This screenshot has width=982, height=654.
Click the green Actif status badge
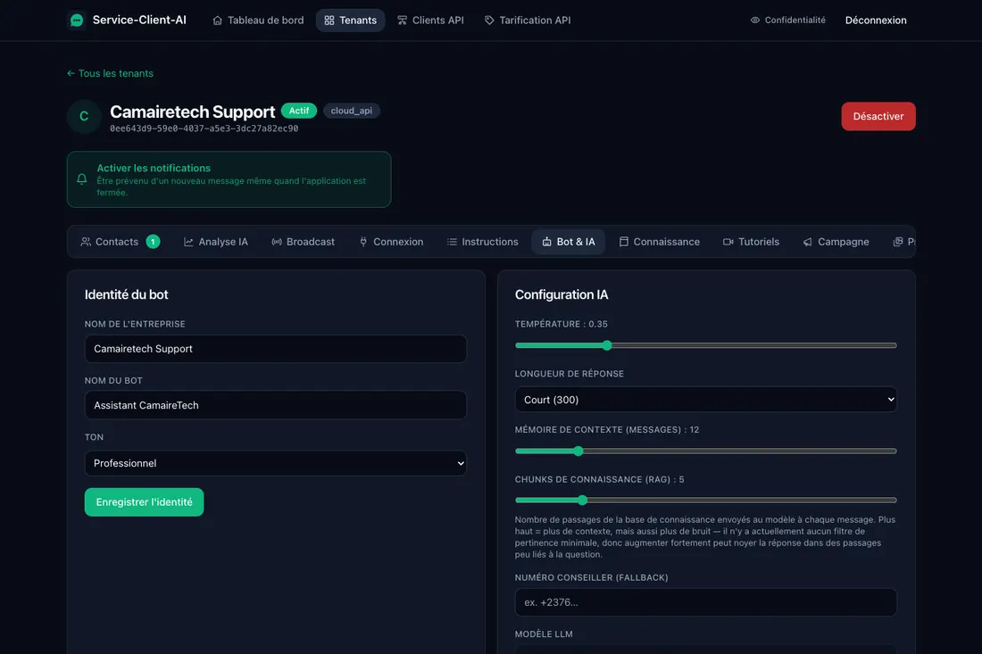(x=299, y=111)
